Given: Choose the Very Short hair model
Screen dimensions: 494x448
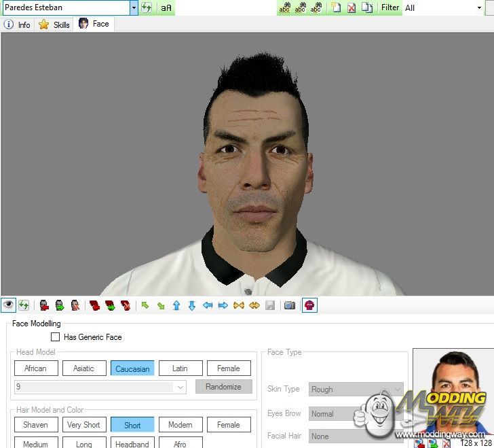Looking at the screenshot, I should (83, 425).
